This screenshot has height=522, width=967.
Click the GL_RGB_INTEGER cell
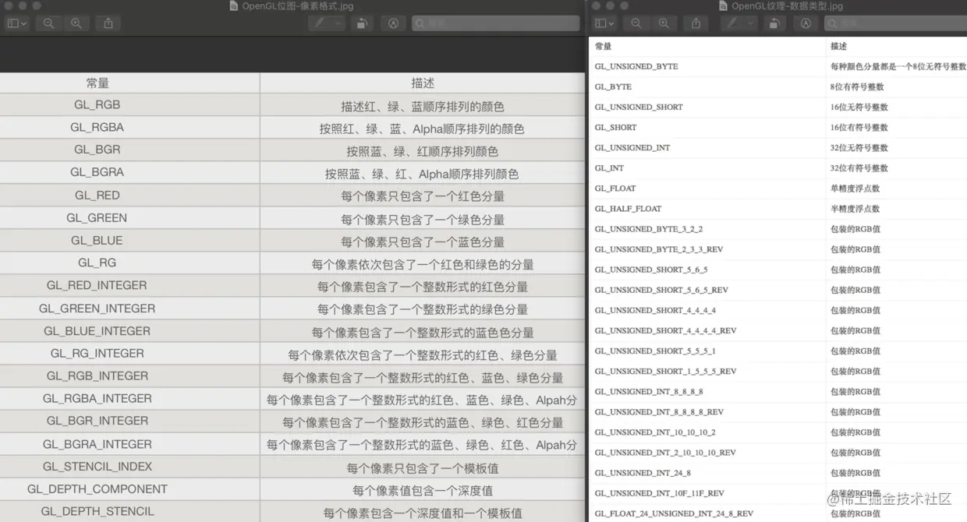[97, 376]
